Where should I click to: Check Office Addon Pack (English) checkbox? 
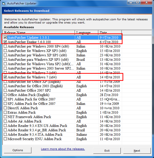pyautogui.click(x=5, y=95)
